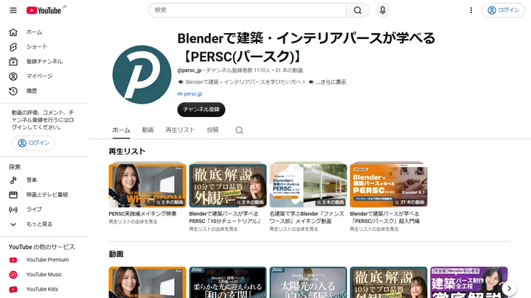Screen dimensions: 531x298
Task: Select the ホーム channel tab
Action: coord(121,130)
